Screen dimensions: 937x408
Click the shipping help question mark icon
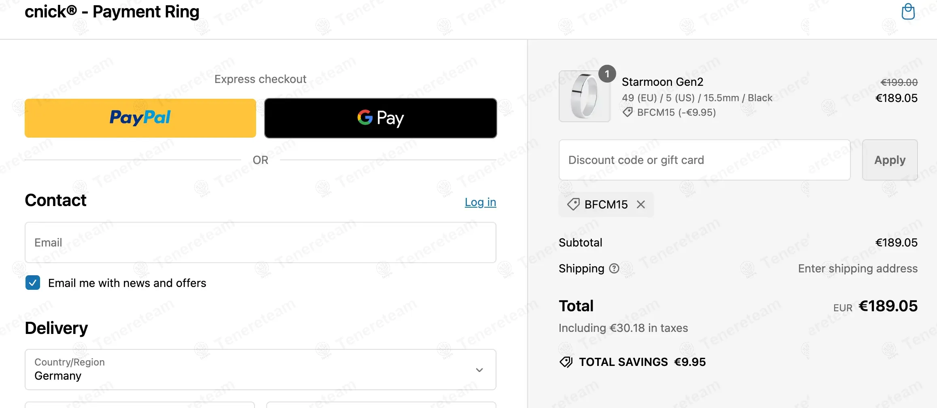[614, 268]
